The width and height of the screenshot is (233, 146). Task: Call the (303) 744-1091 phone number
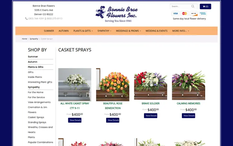click(36, 18)
